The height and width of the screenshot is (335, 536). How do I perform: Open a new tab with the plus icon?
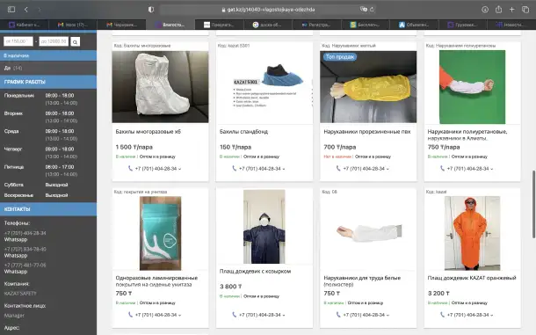pos(511,10)
